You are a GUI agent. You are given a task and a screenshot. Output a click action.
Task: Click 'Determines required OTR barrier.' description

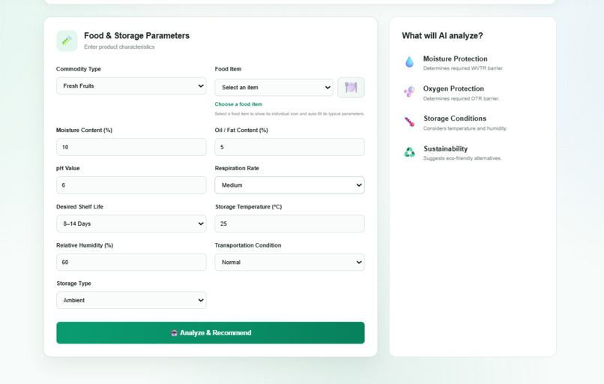point(461,99)
